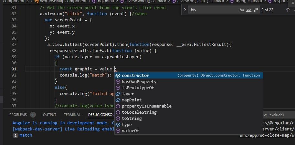295x145 pixels.
Task: Open WoCloseMapComponent breadcrumb
Action: coord(63,1)
